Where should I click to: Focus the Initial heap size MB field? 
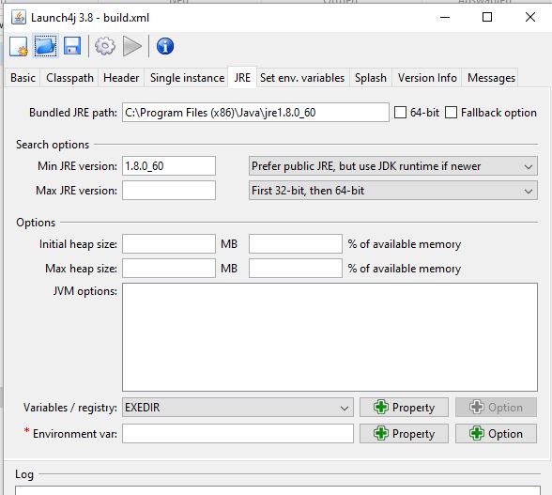click(169, 244)
